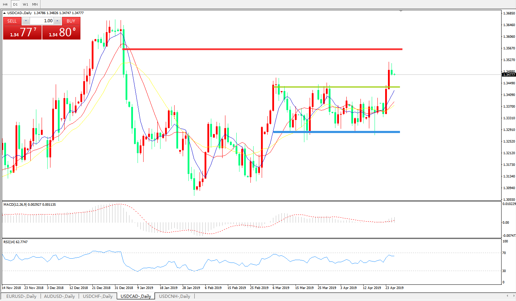Select the D1 timeframe button

(15, 4)
